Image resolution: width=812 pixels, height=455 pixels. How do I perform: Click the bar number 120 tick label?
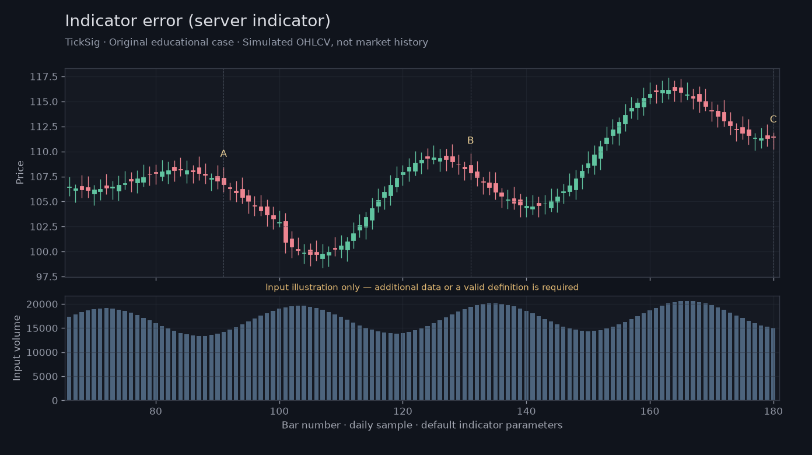[x=402, y=411]
